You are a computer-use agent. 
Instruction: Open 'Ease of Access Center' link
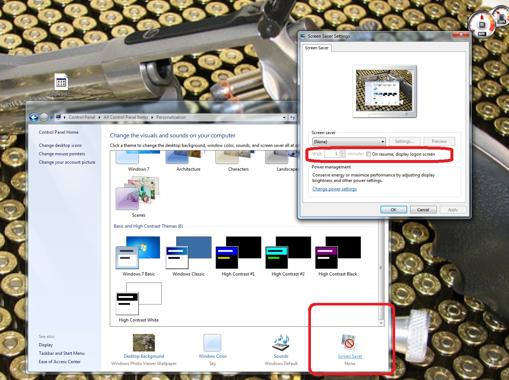click(x=60, y=362)
